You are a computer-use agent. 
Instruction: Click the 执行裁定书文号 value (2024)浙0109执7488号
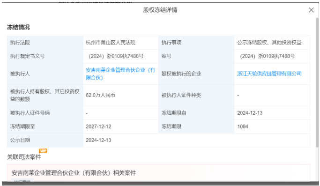point(116,56)
